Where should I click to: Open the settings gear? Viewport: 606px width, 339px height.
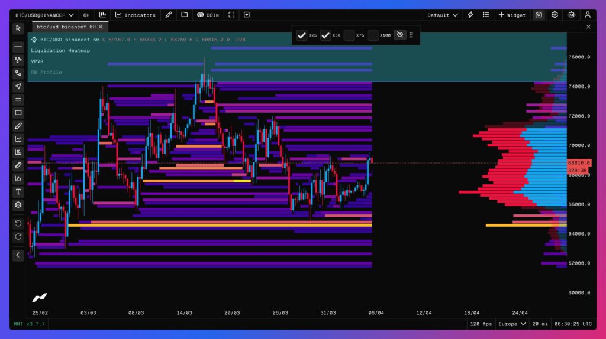pos(555,15)
